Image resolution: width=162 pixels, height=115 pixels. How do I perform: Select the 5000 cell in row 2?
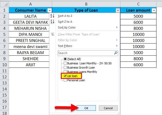[138, 16]
